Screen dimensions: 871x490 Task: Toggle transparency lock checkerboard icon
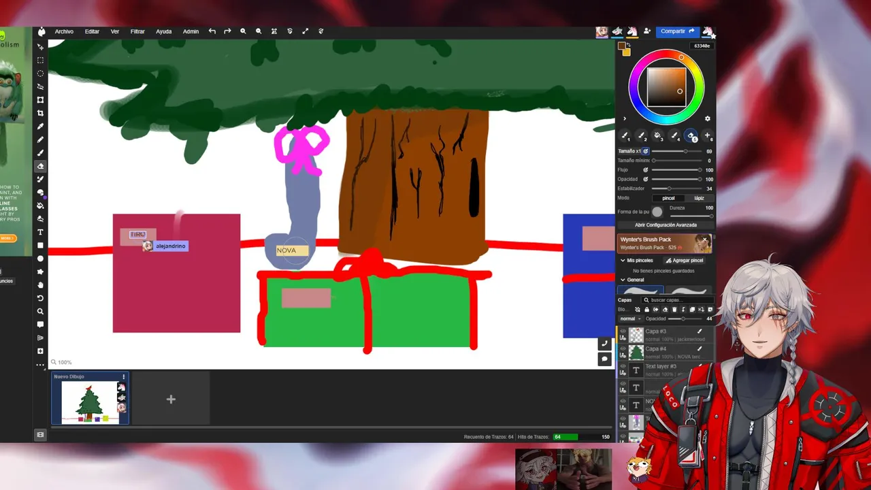(x=638, y=310)
